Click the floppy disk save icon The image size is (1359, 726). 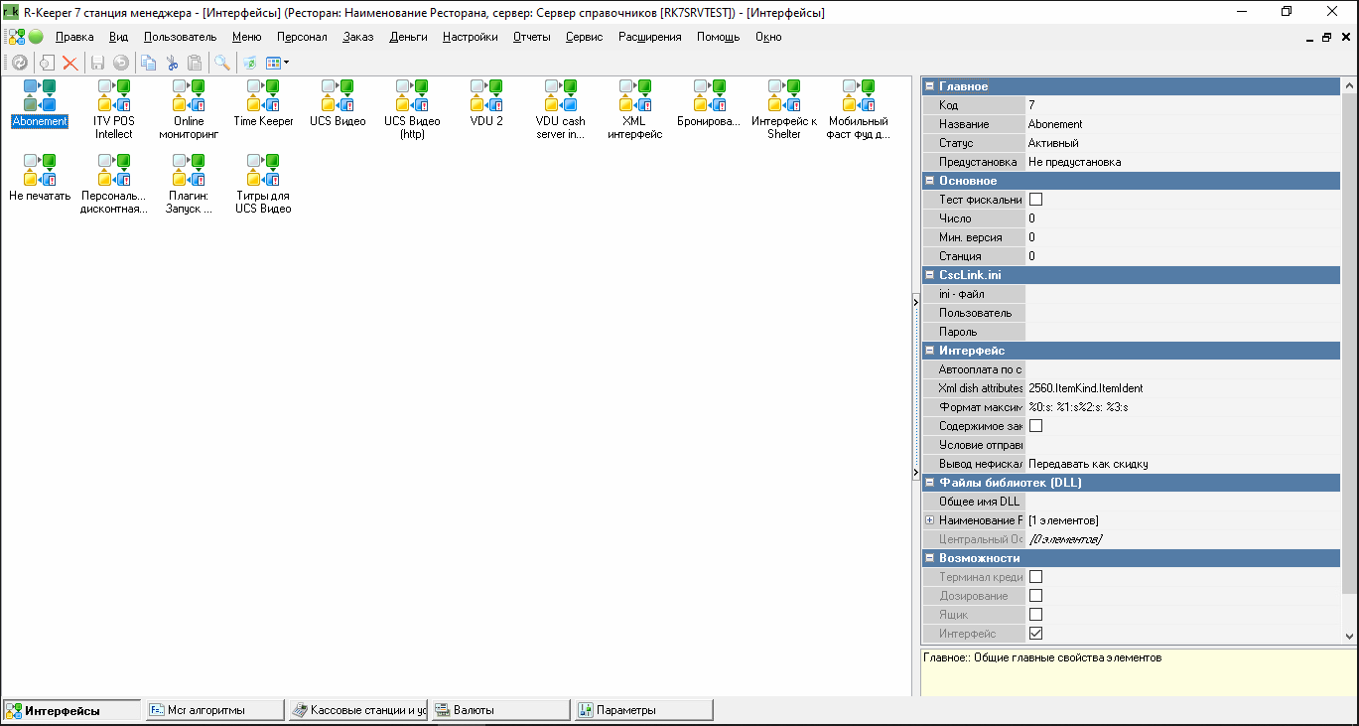coord(97,63)
